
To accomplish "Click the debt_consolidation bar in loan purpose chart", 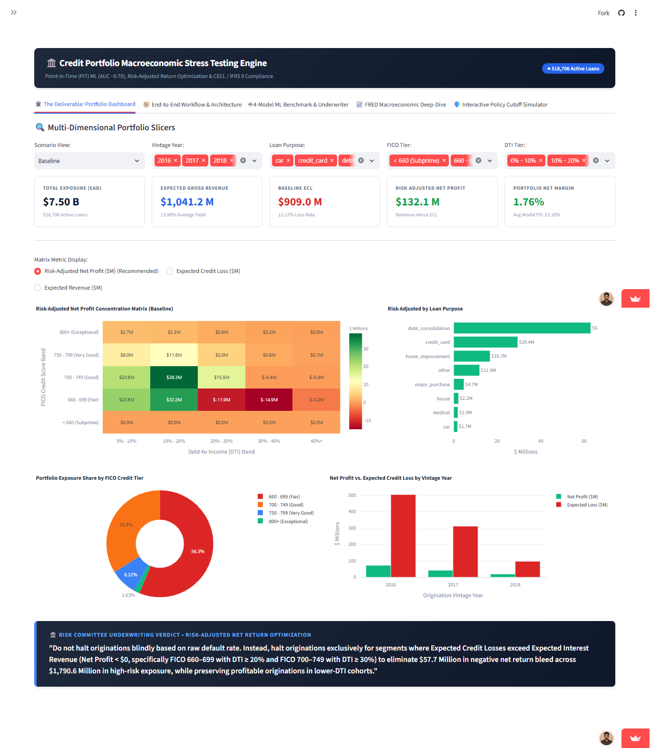I will 522,328.
